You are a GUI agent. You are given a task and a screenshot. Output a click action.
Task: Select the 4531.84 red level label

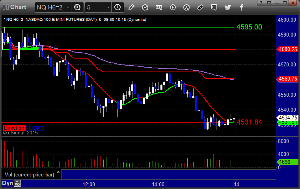coord(249,122)
